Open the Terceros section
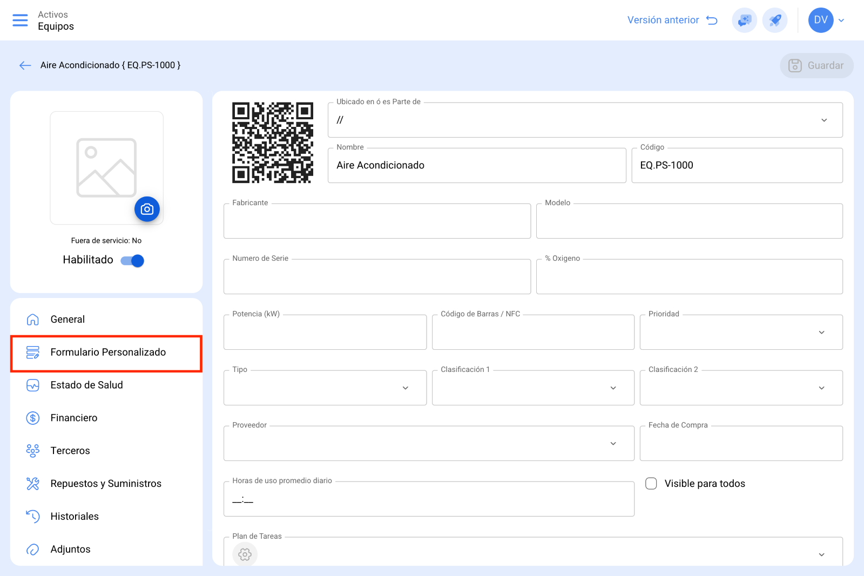The image size is (864, 576). pos(106,451)
